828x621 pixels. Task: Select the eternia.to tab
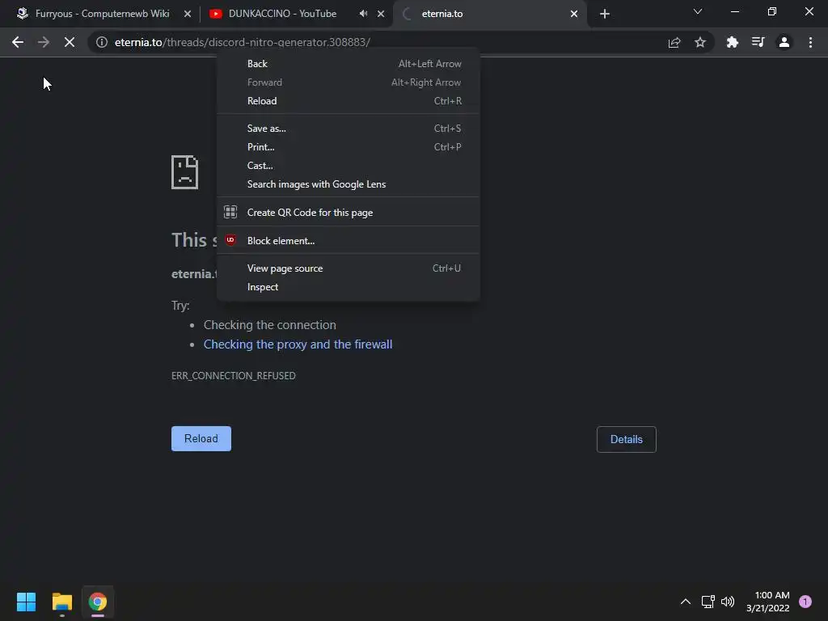point(489,14)
